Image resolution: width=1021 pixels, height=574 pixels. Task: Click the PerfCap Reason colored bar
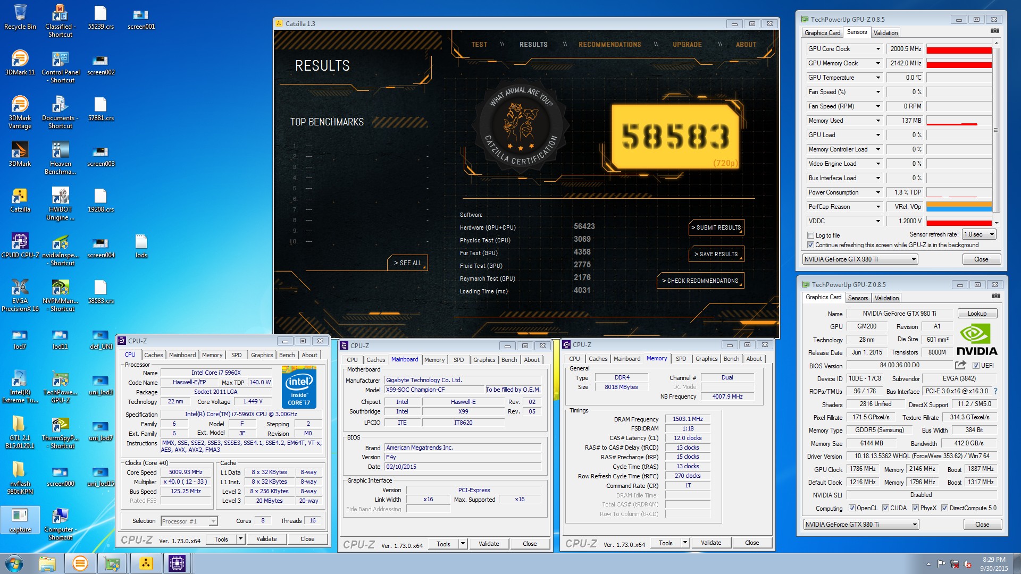[959, 207]
